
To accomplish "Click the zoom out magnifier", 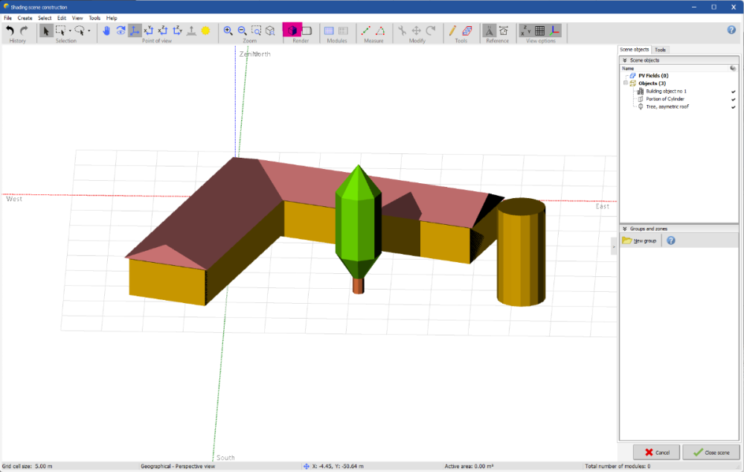I will click(242, 31).
